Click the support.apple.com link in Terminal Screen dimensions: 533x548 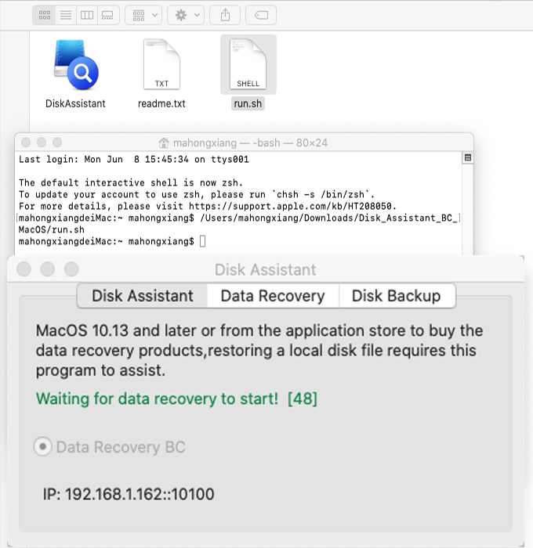(x=292, y=206)
